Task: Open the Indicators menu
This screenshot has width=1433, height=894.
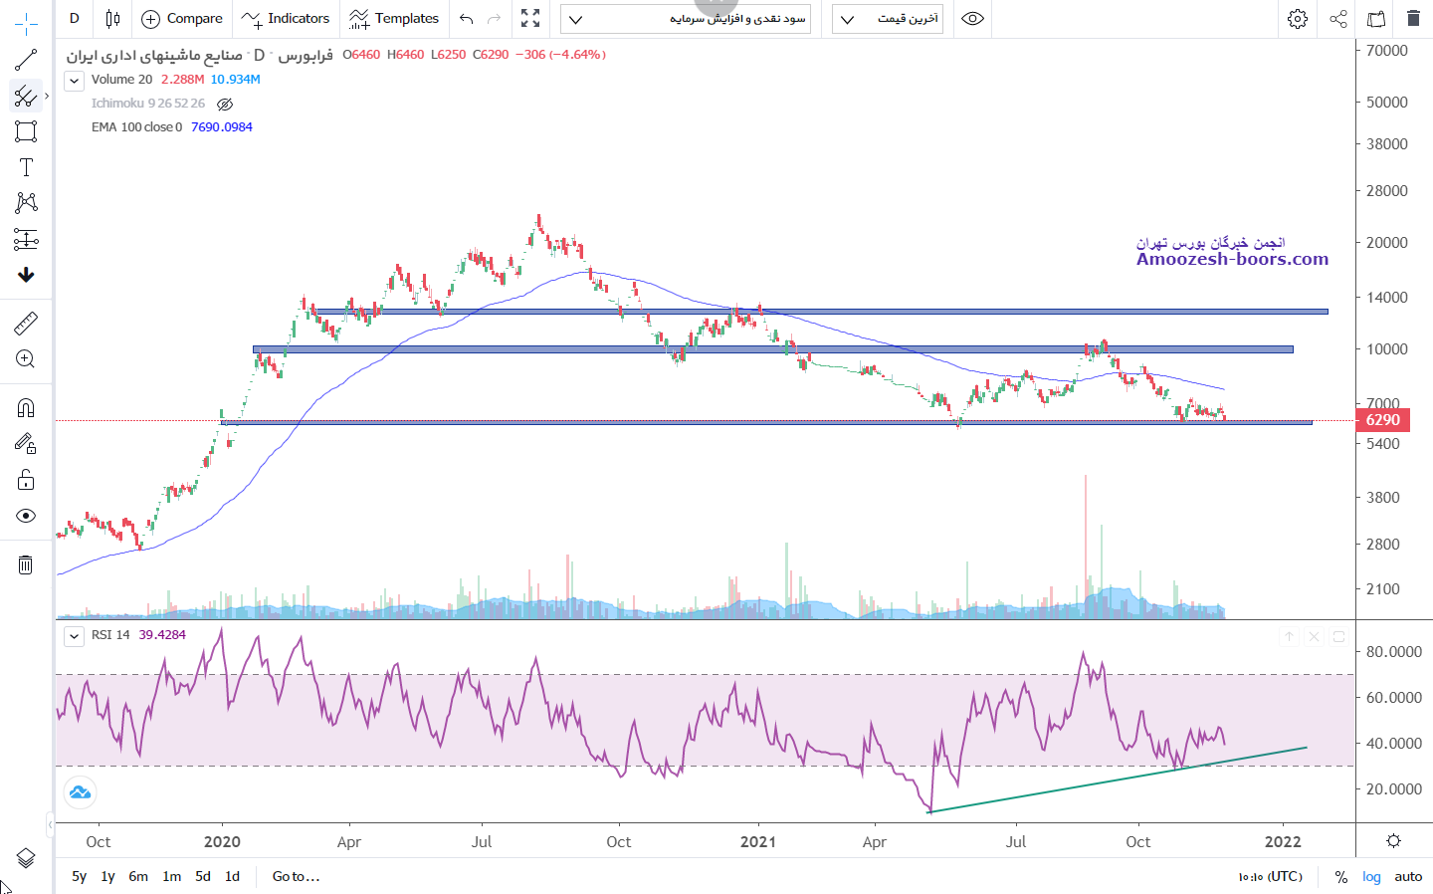Action: click(x=286, y=19)
